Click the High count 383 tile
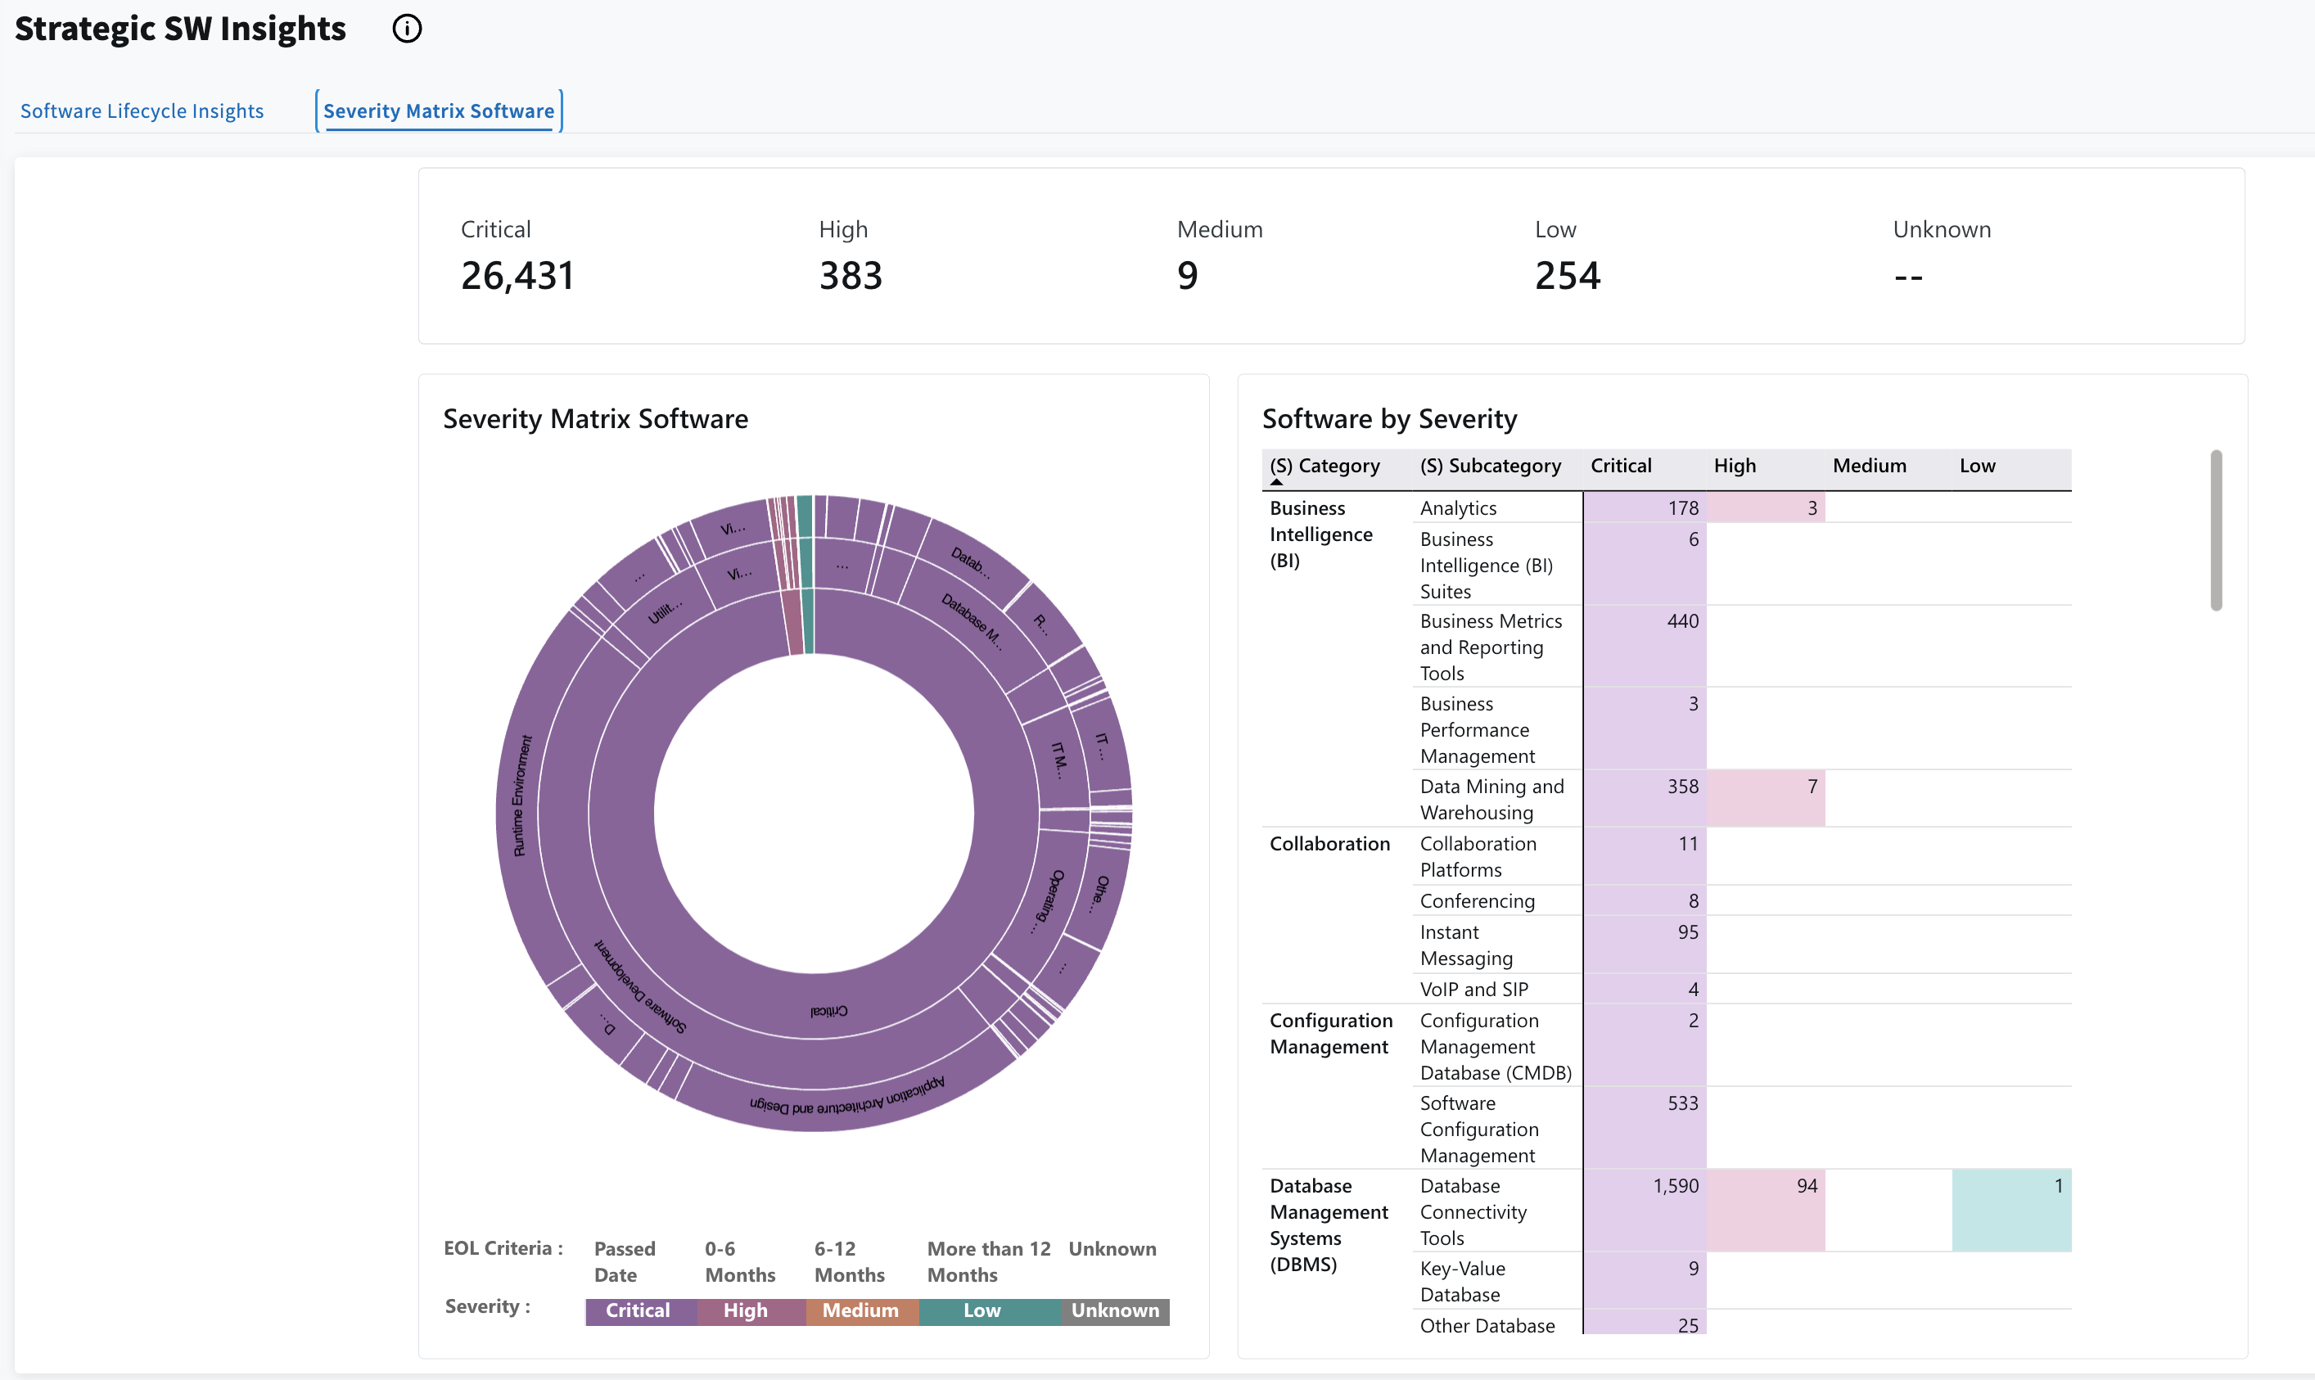Screen dimensions: 2315x1380 [850, 275]
